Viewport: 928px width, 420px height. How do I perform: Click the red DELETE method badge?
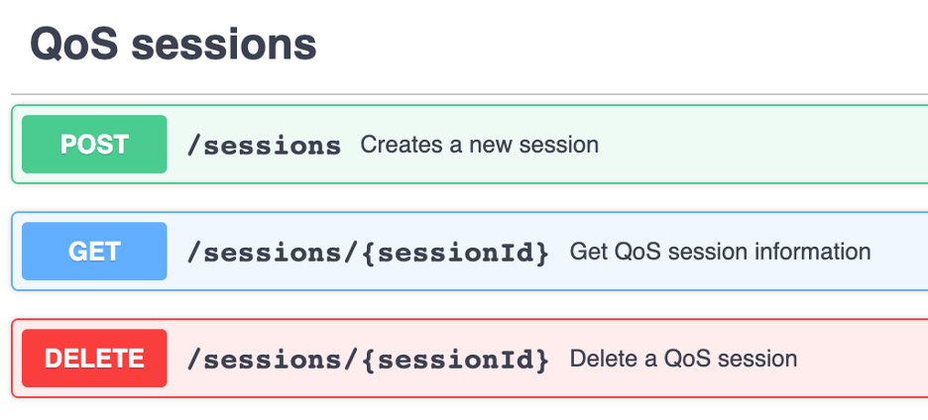click(94, 358)
